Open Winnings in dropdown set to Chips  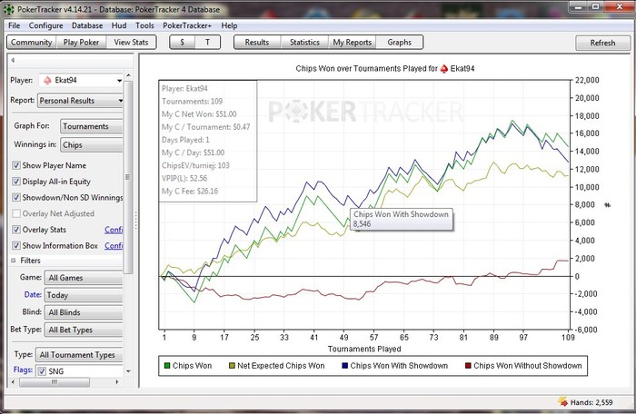tap(91, 144)
